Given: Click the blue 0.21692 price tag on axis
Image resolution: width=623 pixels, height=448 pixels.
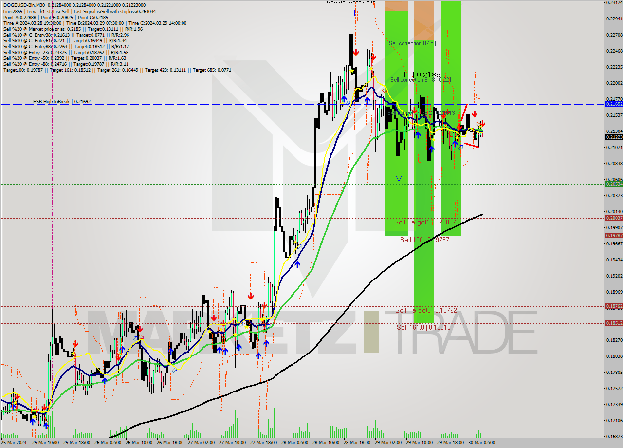Looking at the screenshot, I should coord(613,104).
